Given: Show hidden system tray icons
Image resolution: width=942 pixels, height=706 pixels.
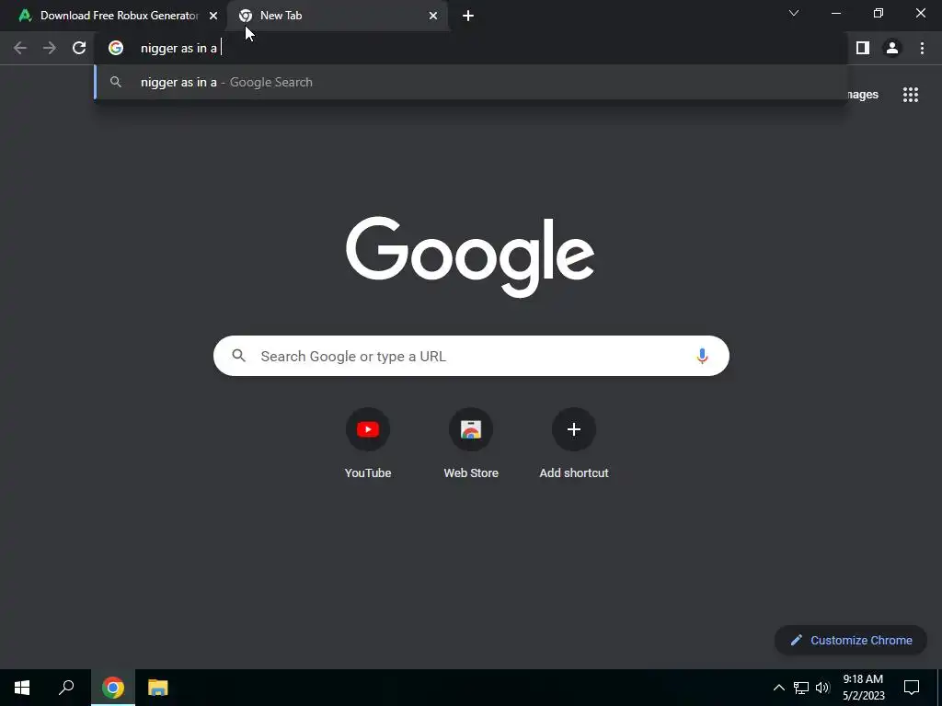Looking at the screenshot, I should [778, 688].
